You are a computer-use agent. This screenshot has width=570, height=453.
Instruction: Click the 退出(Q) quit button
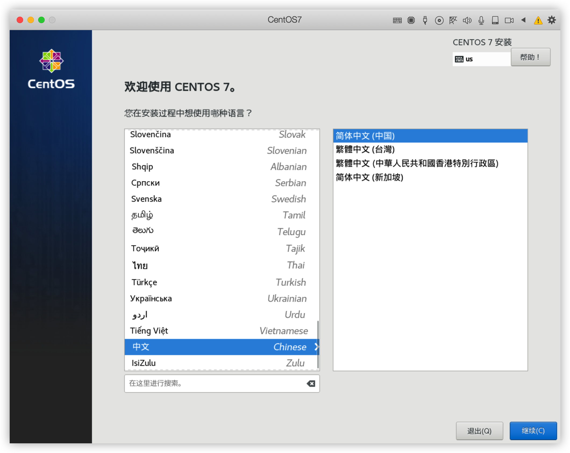(479, 431)
